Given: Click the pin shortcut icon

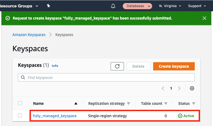Looking at the screenshot, I should point(49,6).
